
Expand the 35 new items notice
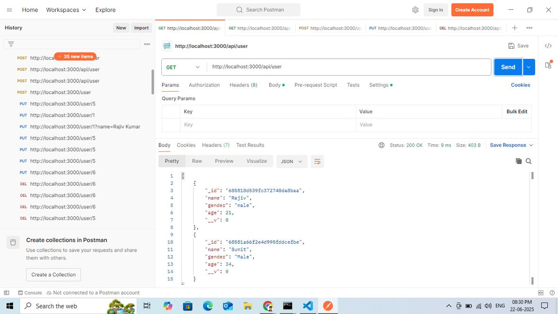(75, 56)
